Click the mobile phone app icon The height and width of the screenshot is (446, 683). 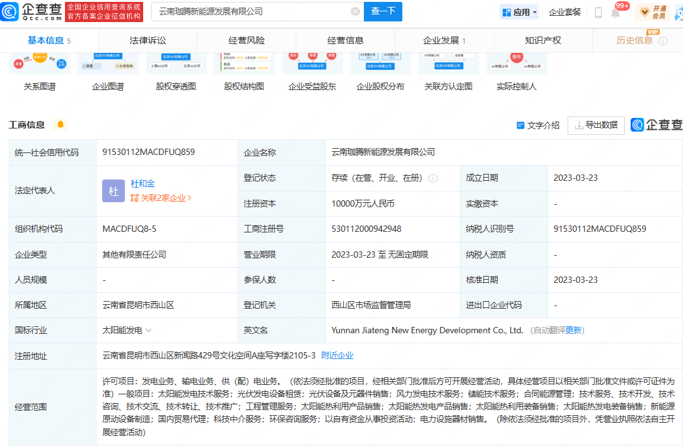[598, 13]
